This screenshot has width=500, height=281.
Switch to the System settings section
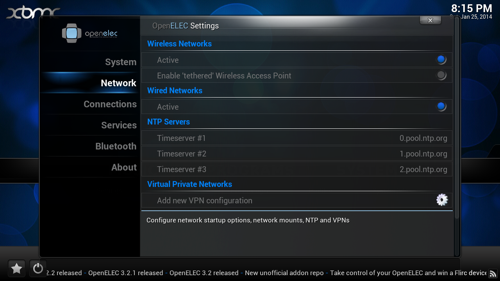pyautogui.click(x=121, y=62)
